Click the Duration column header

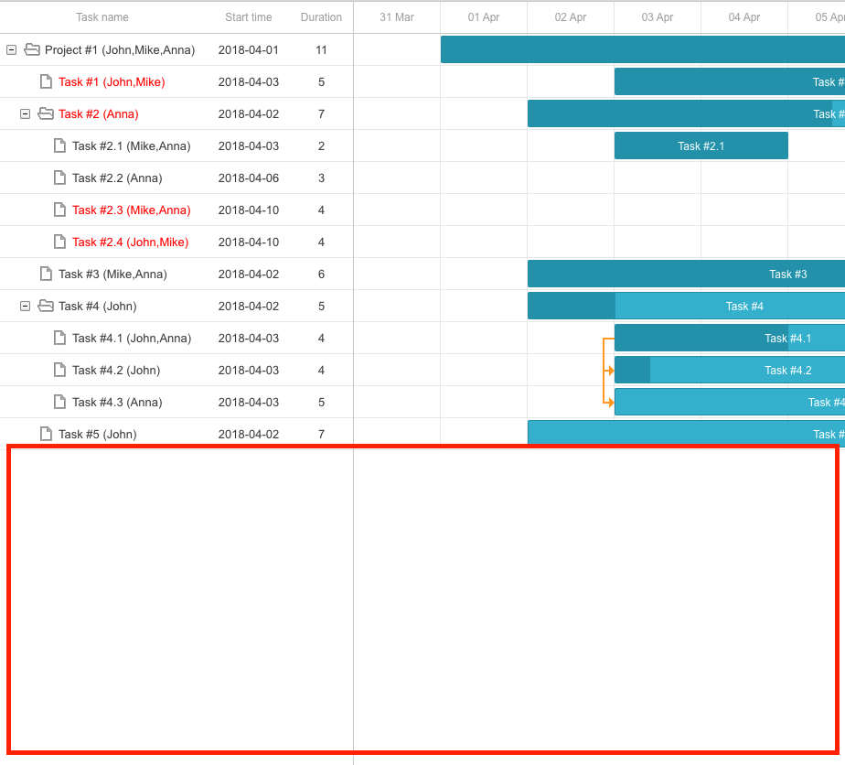pos(321,17)
